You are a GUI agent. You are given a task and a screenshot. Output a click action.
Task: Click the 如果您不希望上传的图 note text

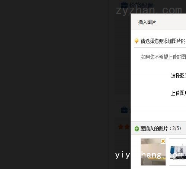pyautogui.click(x=163, y=57)
